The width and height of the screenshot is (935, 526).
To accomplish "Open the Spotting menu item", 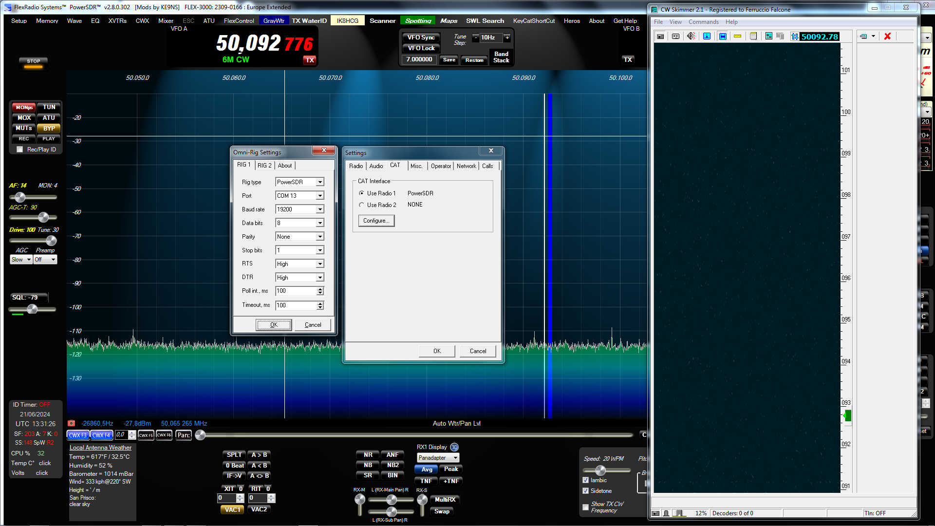I will click(x=418, y=21).
